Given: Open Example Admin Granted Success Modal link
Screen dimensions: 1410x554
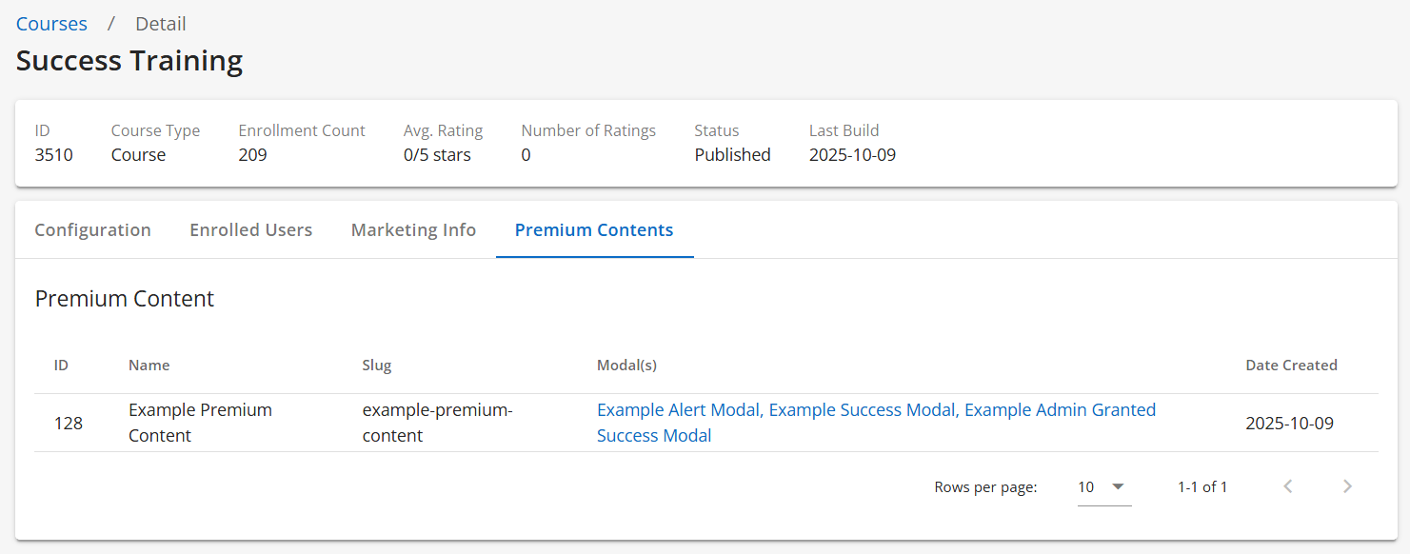Looking at the screenshot, I should point(1060,410).
